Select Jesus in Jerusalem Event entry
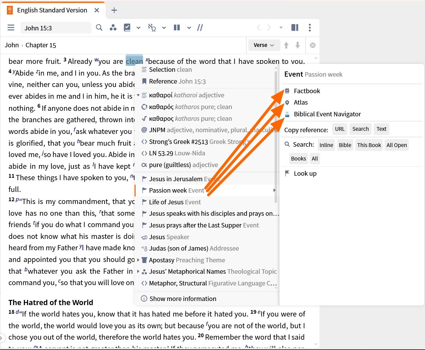The height and width of the screenshot is (350, 425). [207, 179]
